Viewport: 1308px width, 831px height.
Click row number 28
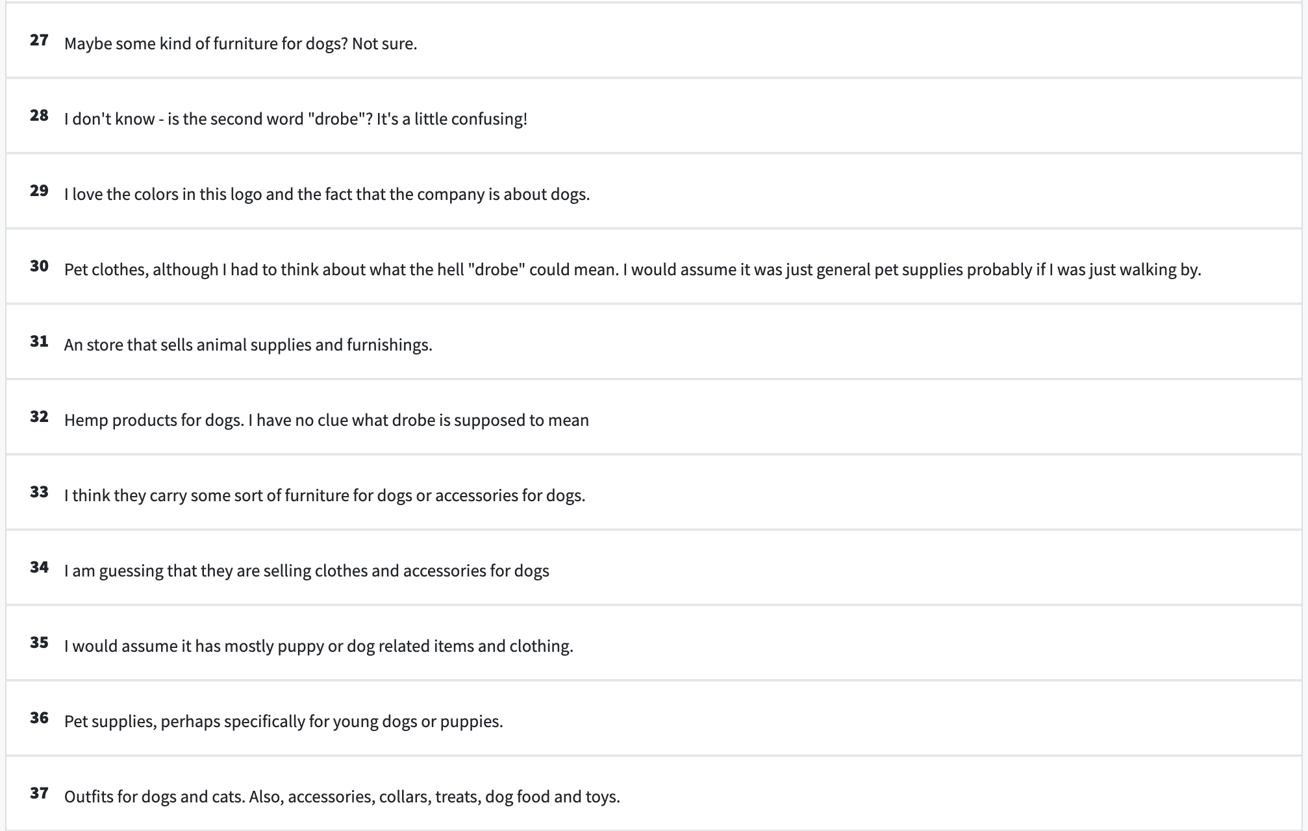(x=39, y=116)
